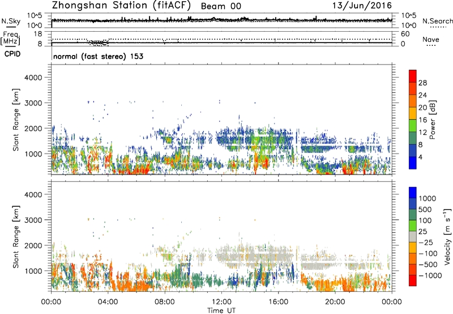The image size is (453, 314).
Task: Click the bright blue bottom segment of power color bar
Action: click(413, 163)
